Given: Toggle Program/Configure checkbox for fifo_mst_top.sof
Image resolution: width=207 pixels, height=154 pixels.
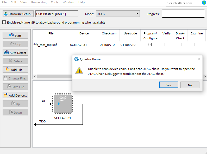Looking at the screenshot, I should coord(150,45).
